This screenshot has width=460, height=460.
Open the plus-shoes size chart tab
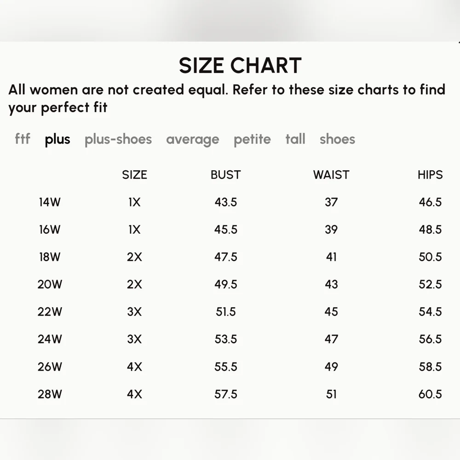[118, 139]
